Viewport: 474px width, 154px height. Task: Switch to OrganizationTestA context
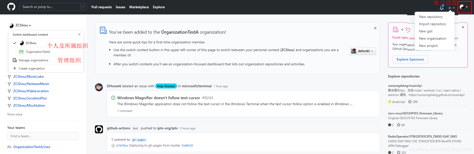(x=46, y=52)
